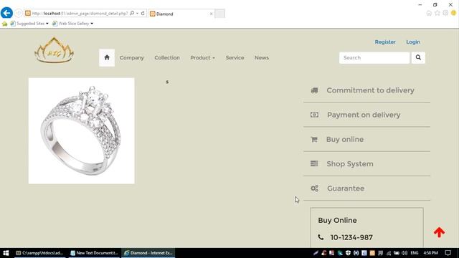Click the volume icon in system tray

[404, 253]
